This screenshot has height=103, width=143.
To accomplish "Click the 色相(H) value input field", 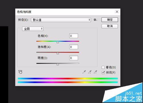I will click(x=74, y=36).
